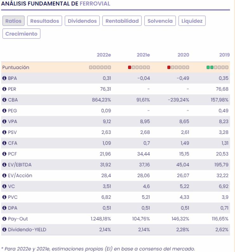The width and height of the screenshot is (235, 252).
Task: Click the Dividendo-YIELD info icon
Action: pyautogui.click(x=4, y=230)
